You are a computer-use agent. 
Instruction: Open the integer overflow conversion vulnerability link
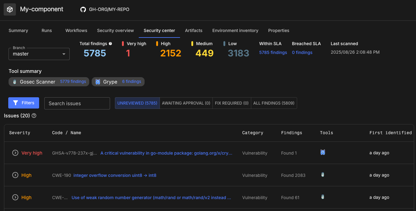115,175
